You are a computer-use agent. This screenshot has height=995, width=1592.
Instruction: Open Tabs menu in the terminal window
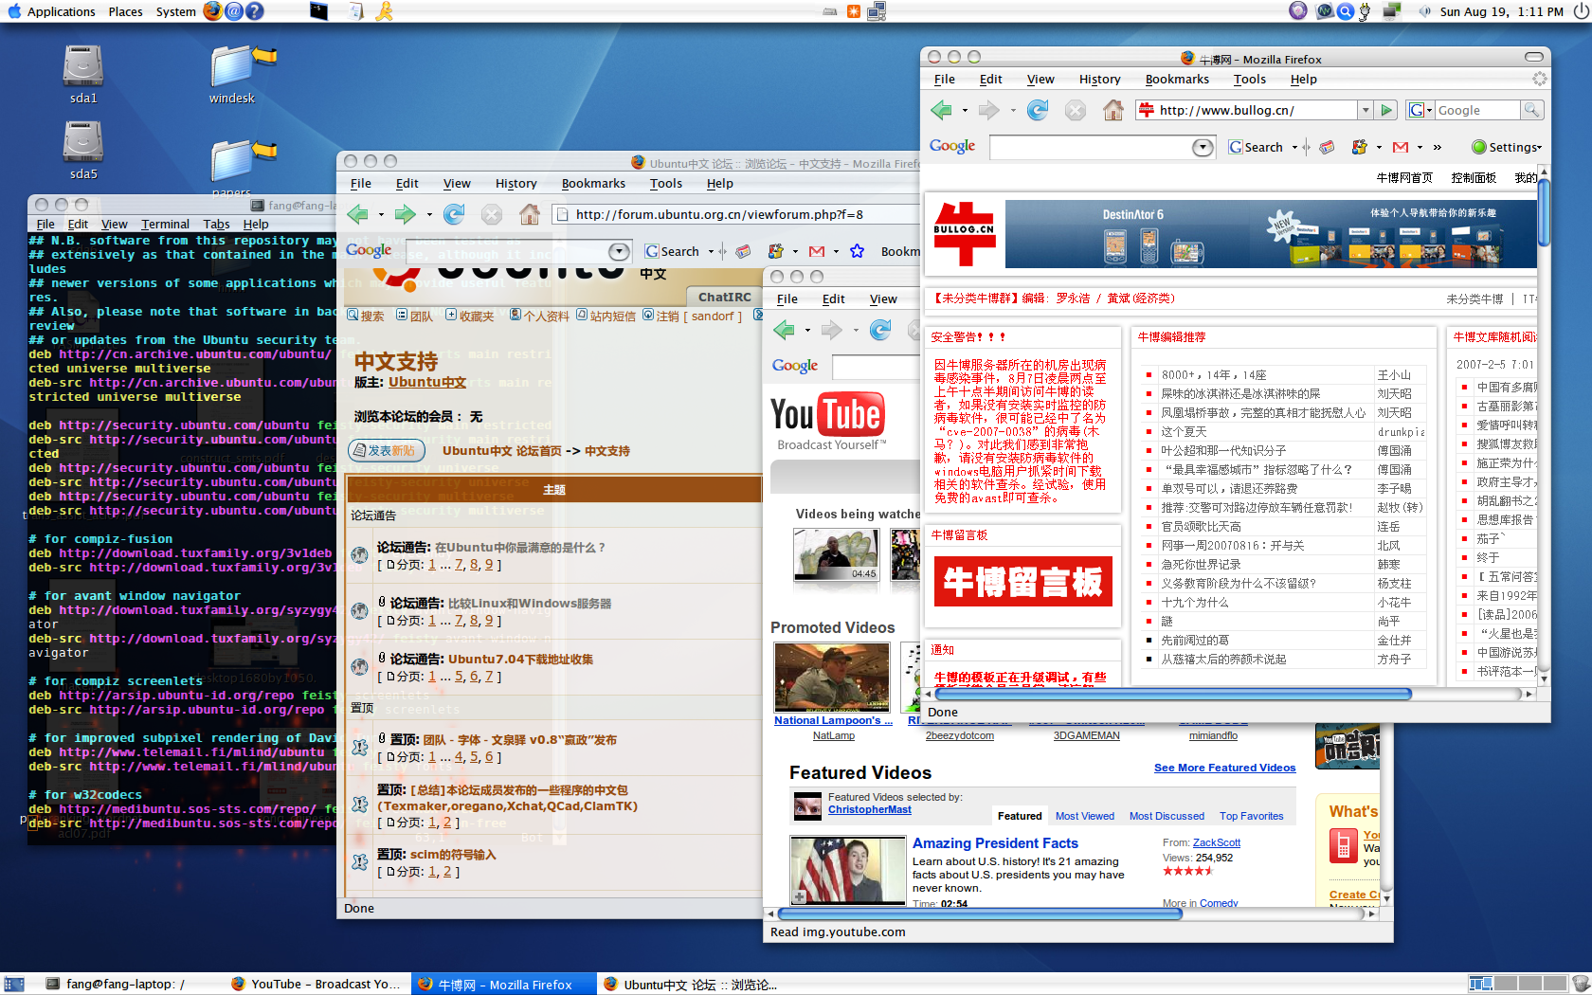click(216, 225)
